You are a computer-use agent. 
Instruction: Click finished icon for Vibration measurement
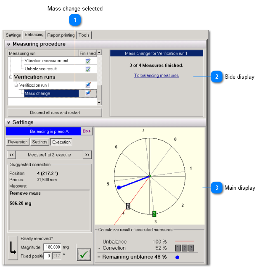87,61
